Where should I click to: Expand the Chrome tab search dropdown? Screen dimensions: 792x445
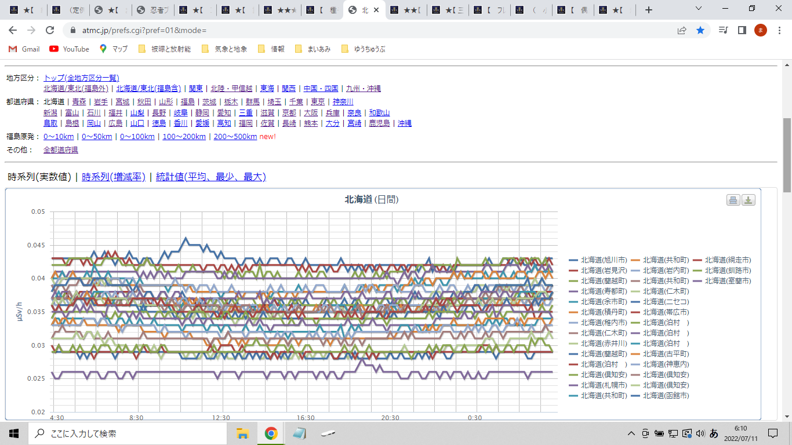(698, 9)
